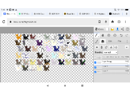
Task: Bookmark this page in address bar
Action: click(99, 22)
